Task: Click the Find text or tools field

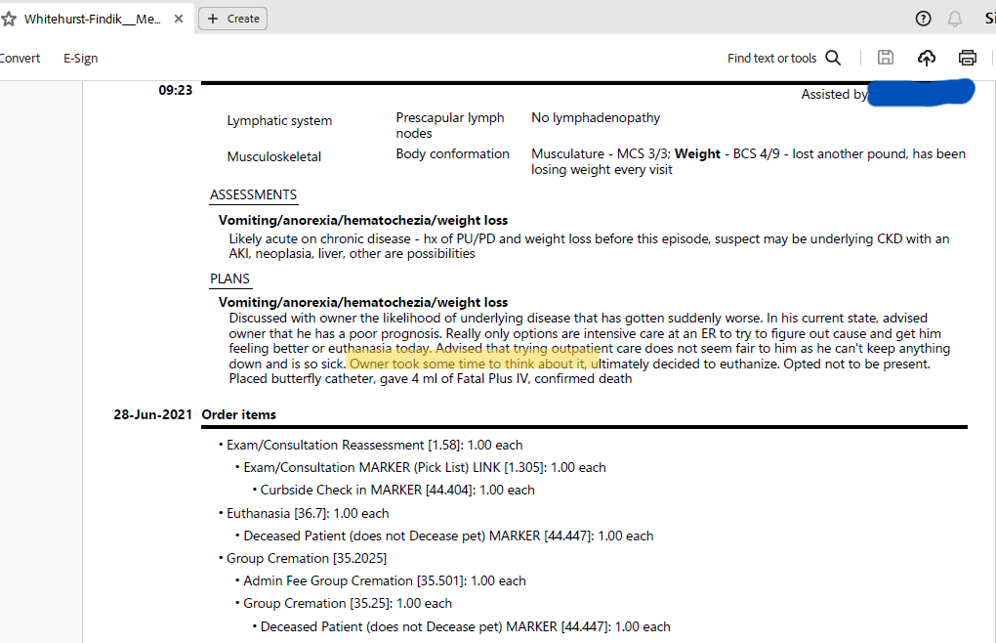Action: pyautogui.click(x=771, y=58)
